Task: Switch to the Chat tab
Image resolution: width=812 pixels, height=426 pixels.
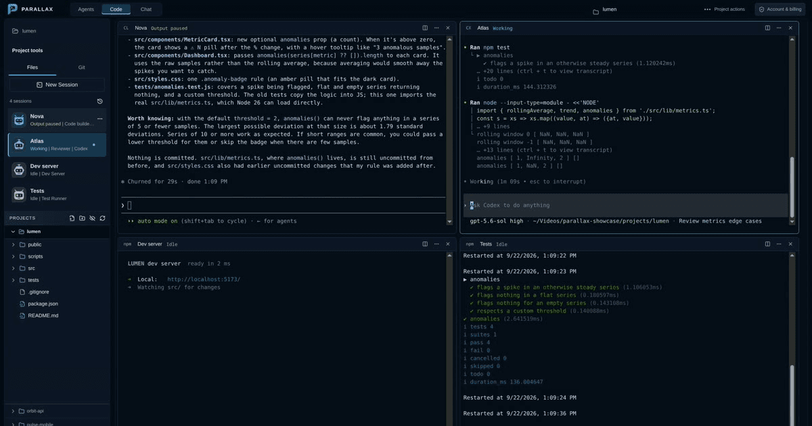Action: click(x=146, y=9)
